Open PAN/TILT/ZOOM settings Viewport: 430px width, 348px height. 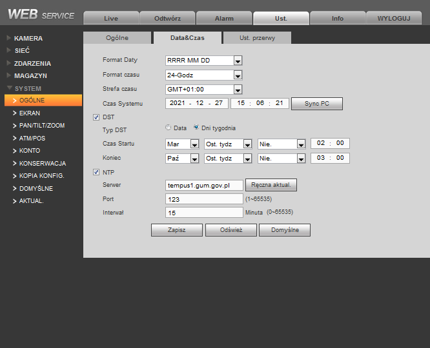click(x=42, y=126)
